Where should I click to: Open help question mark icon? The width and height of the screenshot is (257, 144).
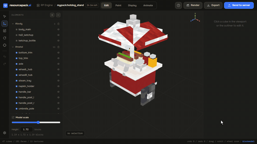pyautogui.click(x=178, y=5)
